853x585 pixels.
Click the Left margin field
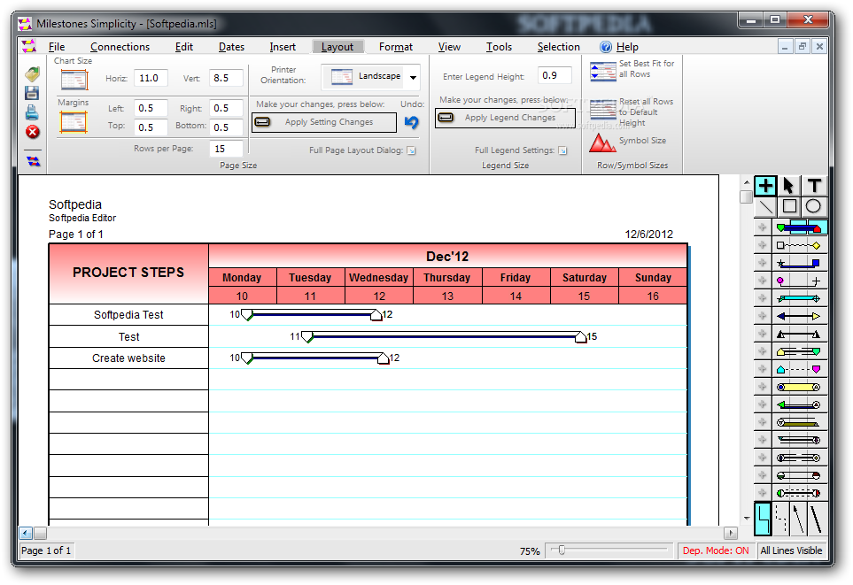tap(151, 108)
